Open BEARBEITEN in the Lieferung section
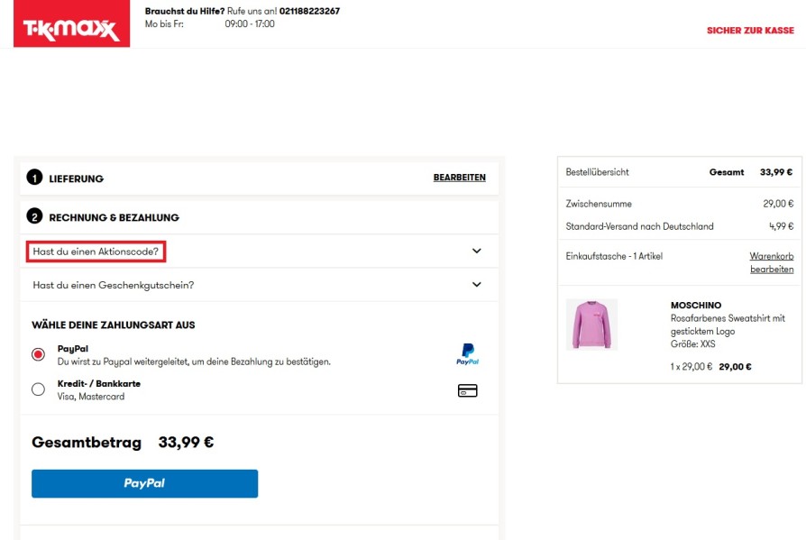The width and height of the screenshot is (806, 540). (459, 178)
